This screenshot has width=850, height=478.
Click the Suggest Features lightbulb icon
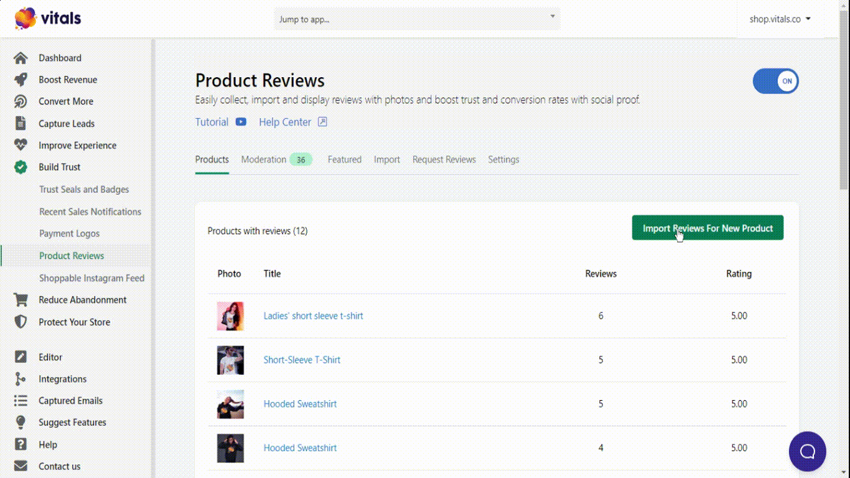coord(21,423)
